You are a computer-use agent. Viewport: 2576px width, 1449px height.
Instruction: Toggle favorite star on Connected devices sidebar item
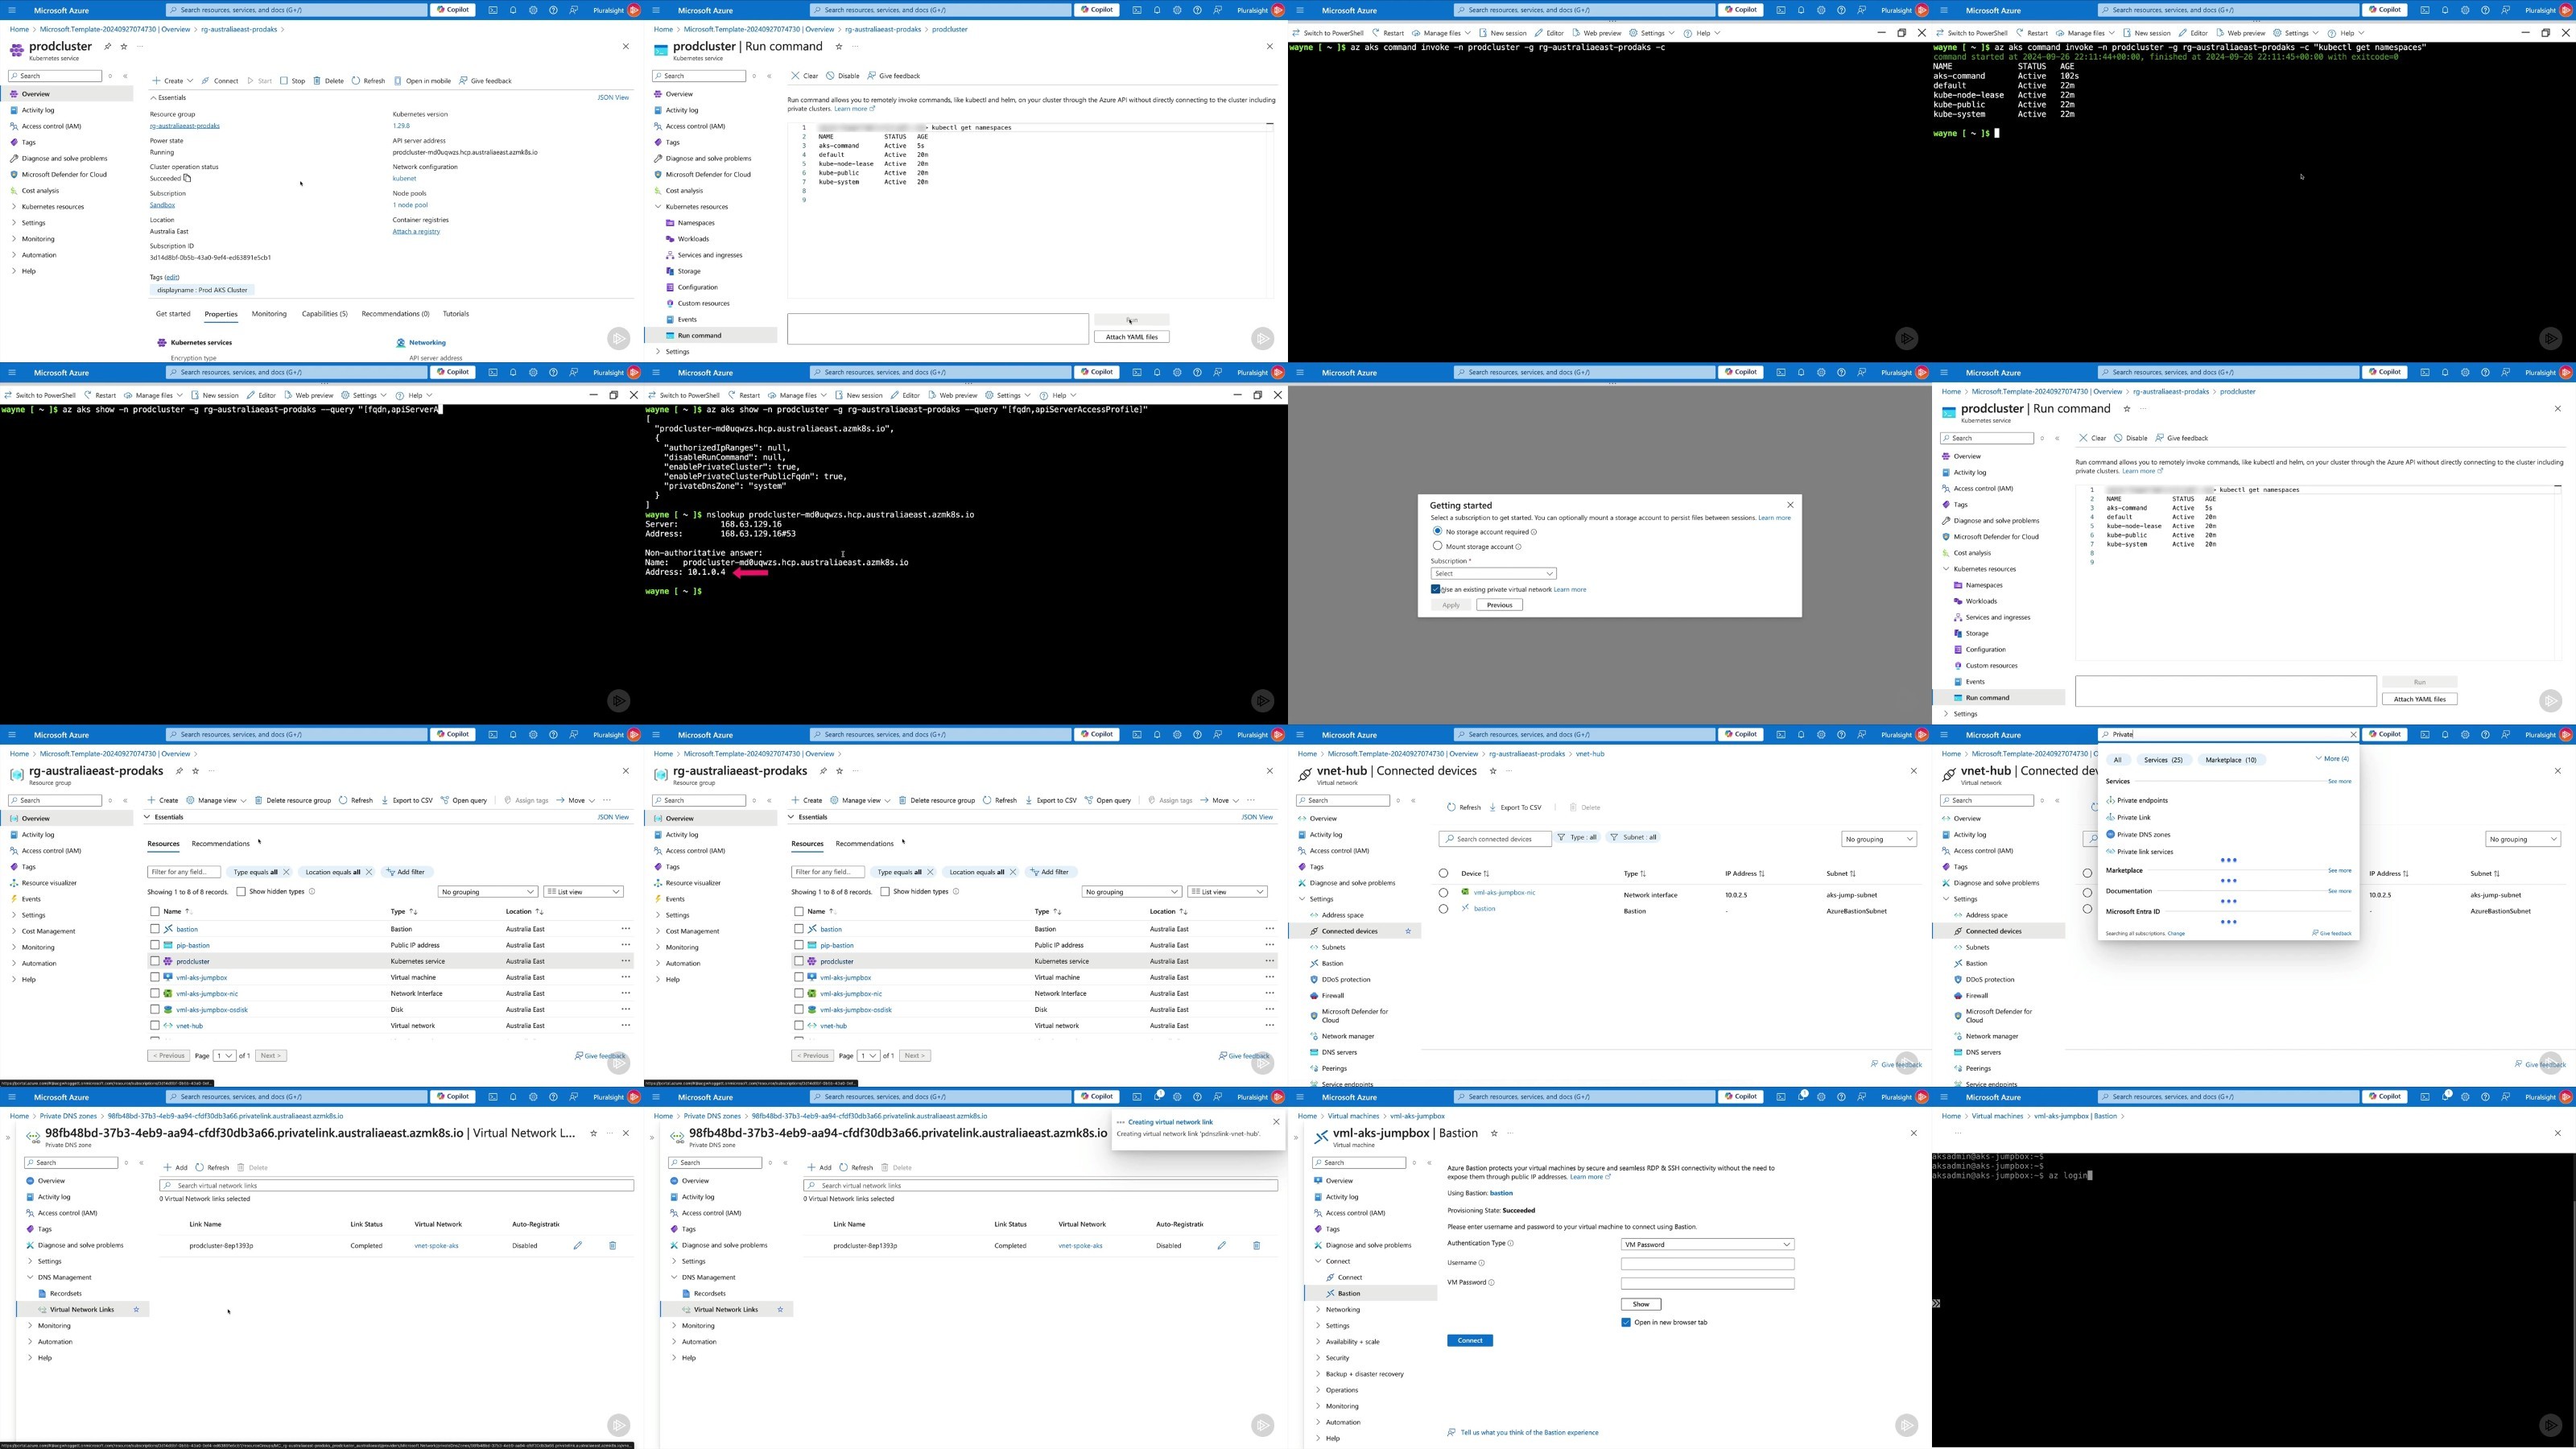coord(1408,931)
